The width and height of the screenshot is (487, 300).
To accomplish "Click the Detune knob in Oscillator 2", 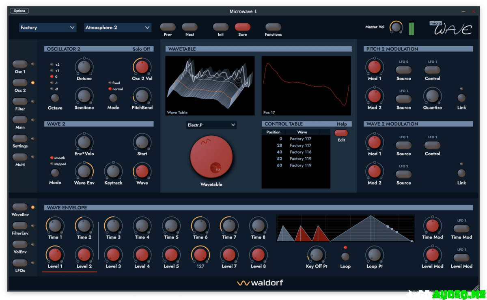I will click(84, 66).
